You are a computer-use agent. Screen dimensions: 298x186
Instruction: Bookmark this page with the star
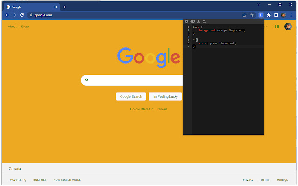(252, 15)
